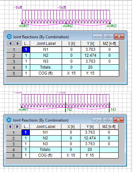Click leftmost -1k/ft load label in upper model
This screenshot has width=133, height=172.
[18, 8]
